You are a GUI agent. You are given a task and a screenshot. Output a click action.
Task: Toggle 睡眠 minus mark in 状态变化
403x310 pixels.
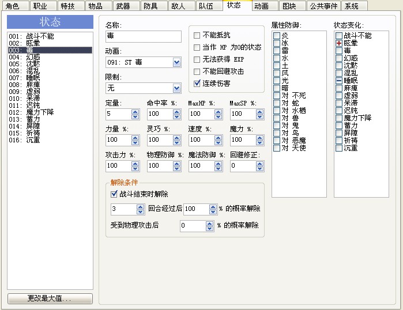(x=339, y=81)
